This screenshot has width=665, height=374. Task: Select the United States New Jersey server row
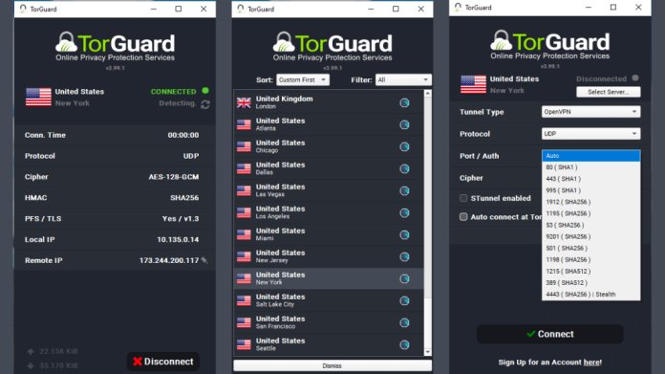(x=329, y=257)
